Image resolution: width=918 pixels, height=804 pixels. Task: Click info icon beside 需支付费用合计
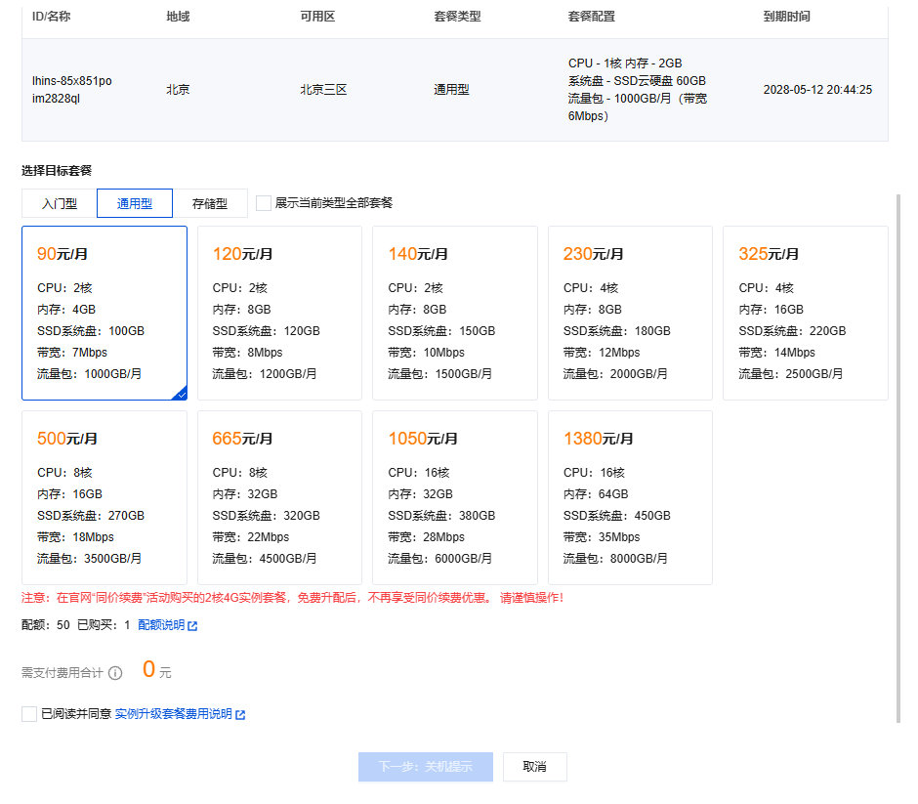[115, 673]
